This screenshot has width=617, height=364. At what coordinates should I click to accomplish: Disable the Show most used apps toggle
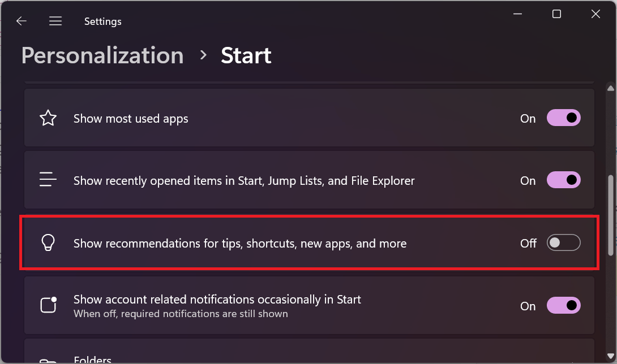[563, 118]
